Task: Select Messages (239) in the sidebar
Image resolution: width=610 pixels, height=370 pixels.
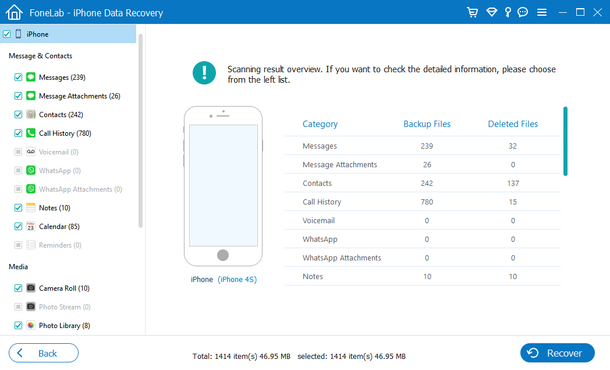Action: pos(62,77)
